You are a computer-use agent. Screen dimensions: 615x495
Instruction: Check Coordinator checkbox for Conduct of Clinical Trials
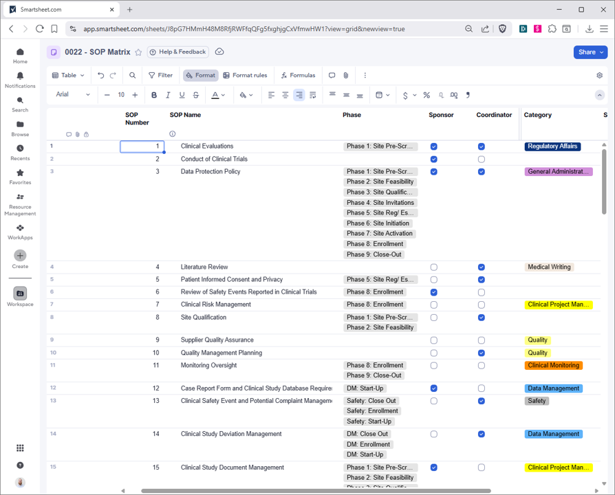point(481,159)
